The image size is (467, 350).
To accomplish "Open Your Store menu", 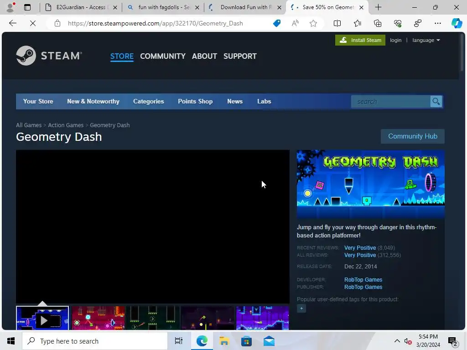I will click(38, 102).
